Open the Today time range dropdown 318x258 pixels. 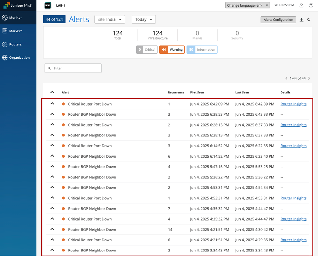[144, 19]
